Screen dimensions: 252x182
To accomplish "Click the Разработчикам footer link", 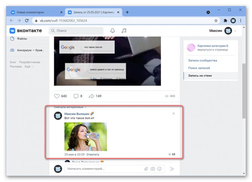I will pos(30,62).
